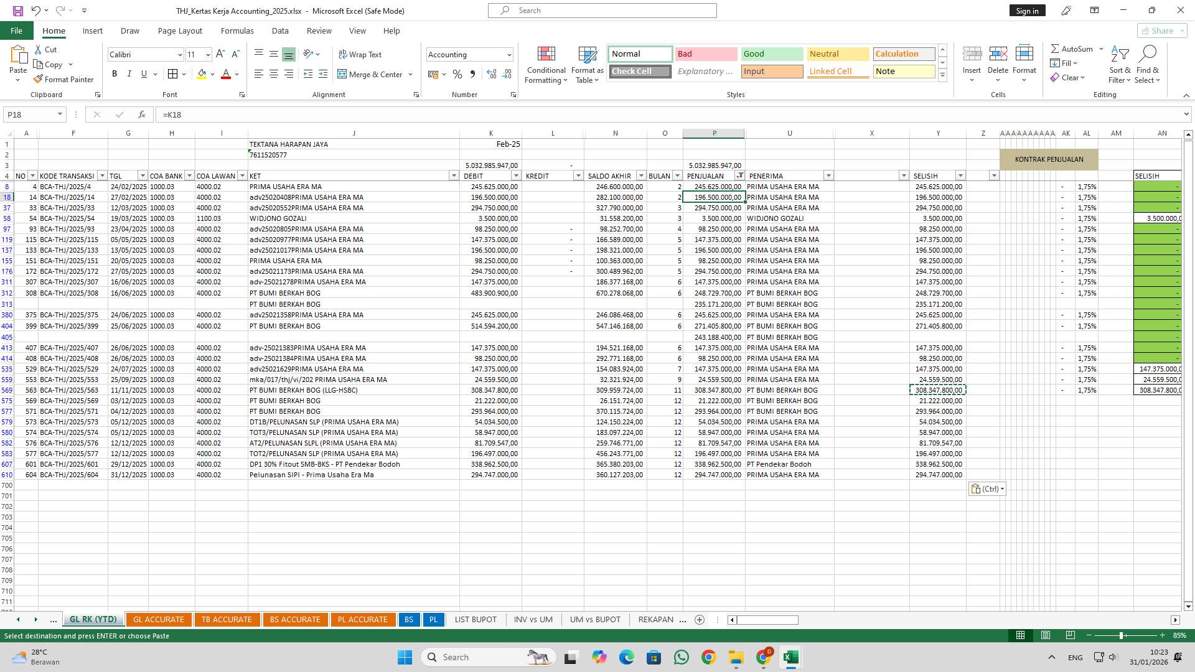The image size is (1195, 672).
Task: Select the Format Painter tool
Action: click(x=64, y=79)
